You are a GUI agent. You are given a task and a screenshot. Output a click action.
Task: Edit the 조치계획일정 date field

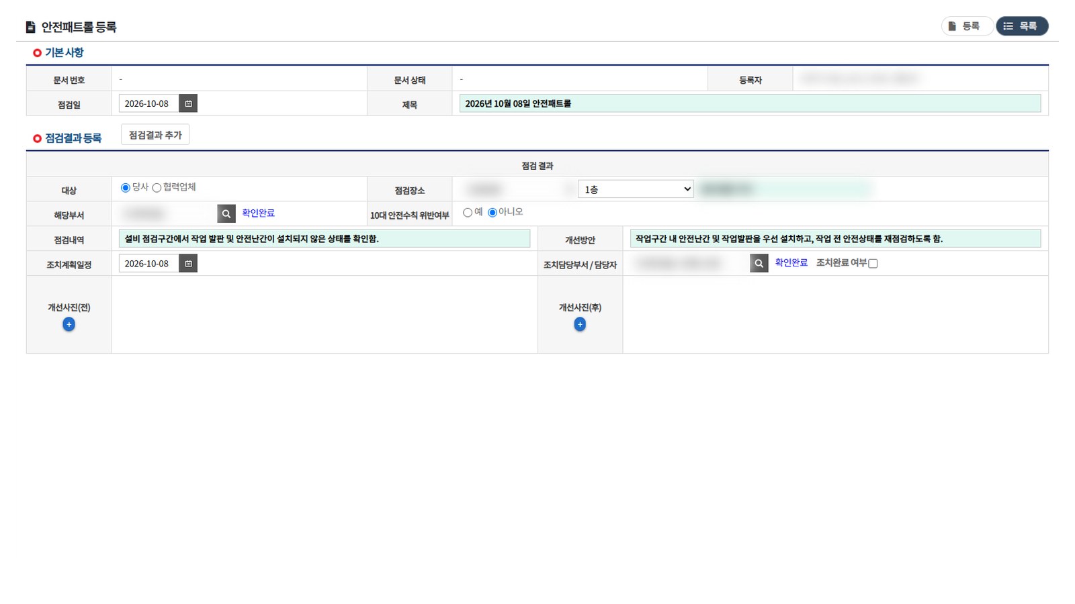tap(149, 264)
